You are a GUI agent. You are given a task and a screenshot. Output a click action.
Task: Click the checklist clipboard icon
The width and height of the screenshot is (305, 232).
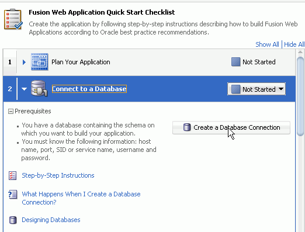point(13,19)
